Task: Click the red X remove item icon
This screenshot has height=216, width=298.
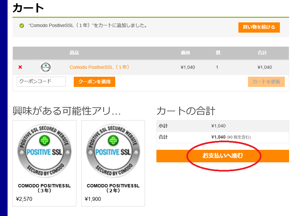Action: click(20, 67)
